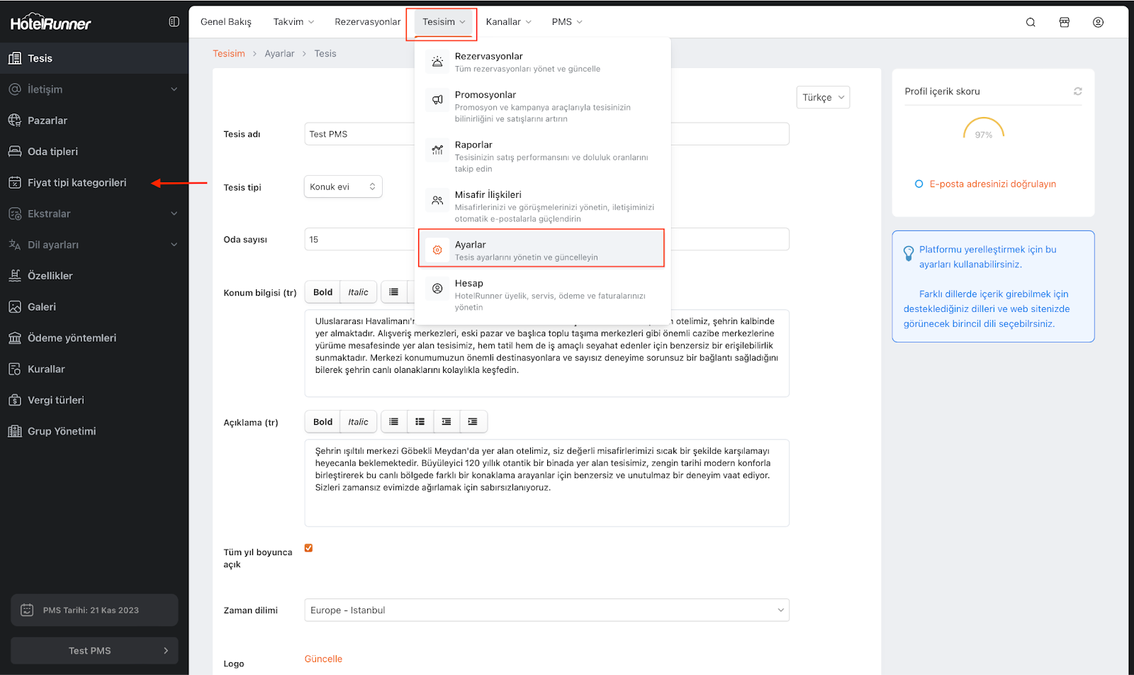Click the Güncelle logo link
This screenshot has height=675, width=1134.
tap(323, 659)
